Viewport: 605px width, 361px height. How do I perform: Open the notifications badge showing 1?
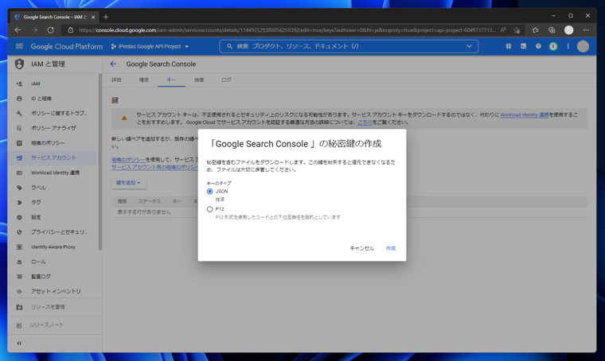coord(553,46)
